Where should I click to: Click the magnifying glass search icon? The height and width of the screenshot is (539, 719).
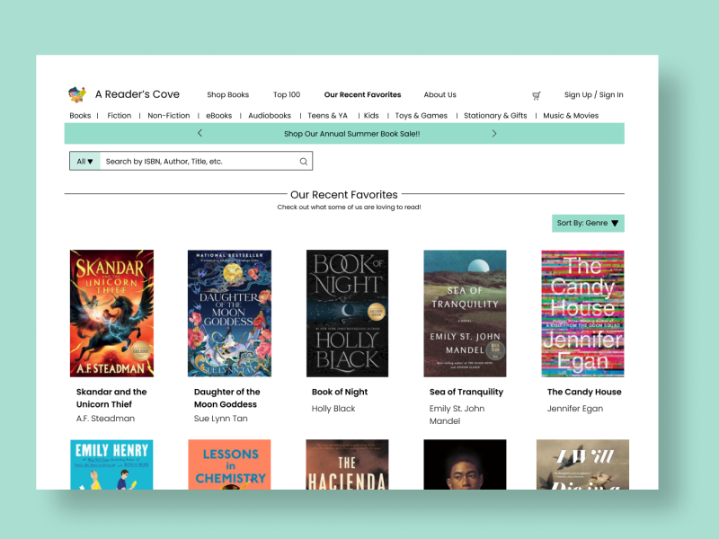pos(304,161)
